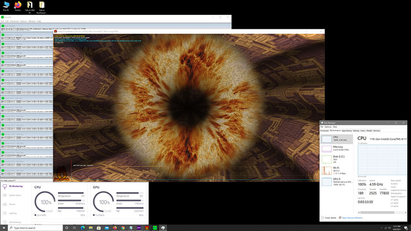Image resolution: width=411 pixels, height=231 pixels.
Task: Open the Windows Start menu
Action: click(x=4, y=228)
